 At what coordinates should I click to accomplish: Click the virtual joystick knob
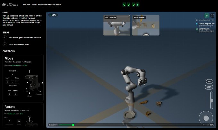(206, 118)
